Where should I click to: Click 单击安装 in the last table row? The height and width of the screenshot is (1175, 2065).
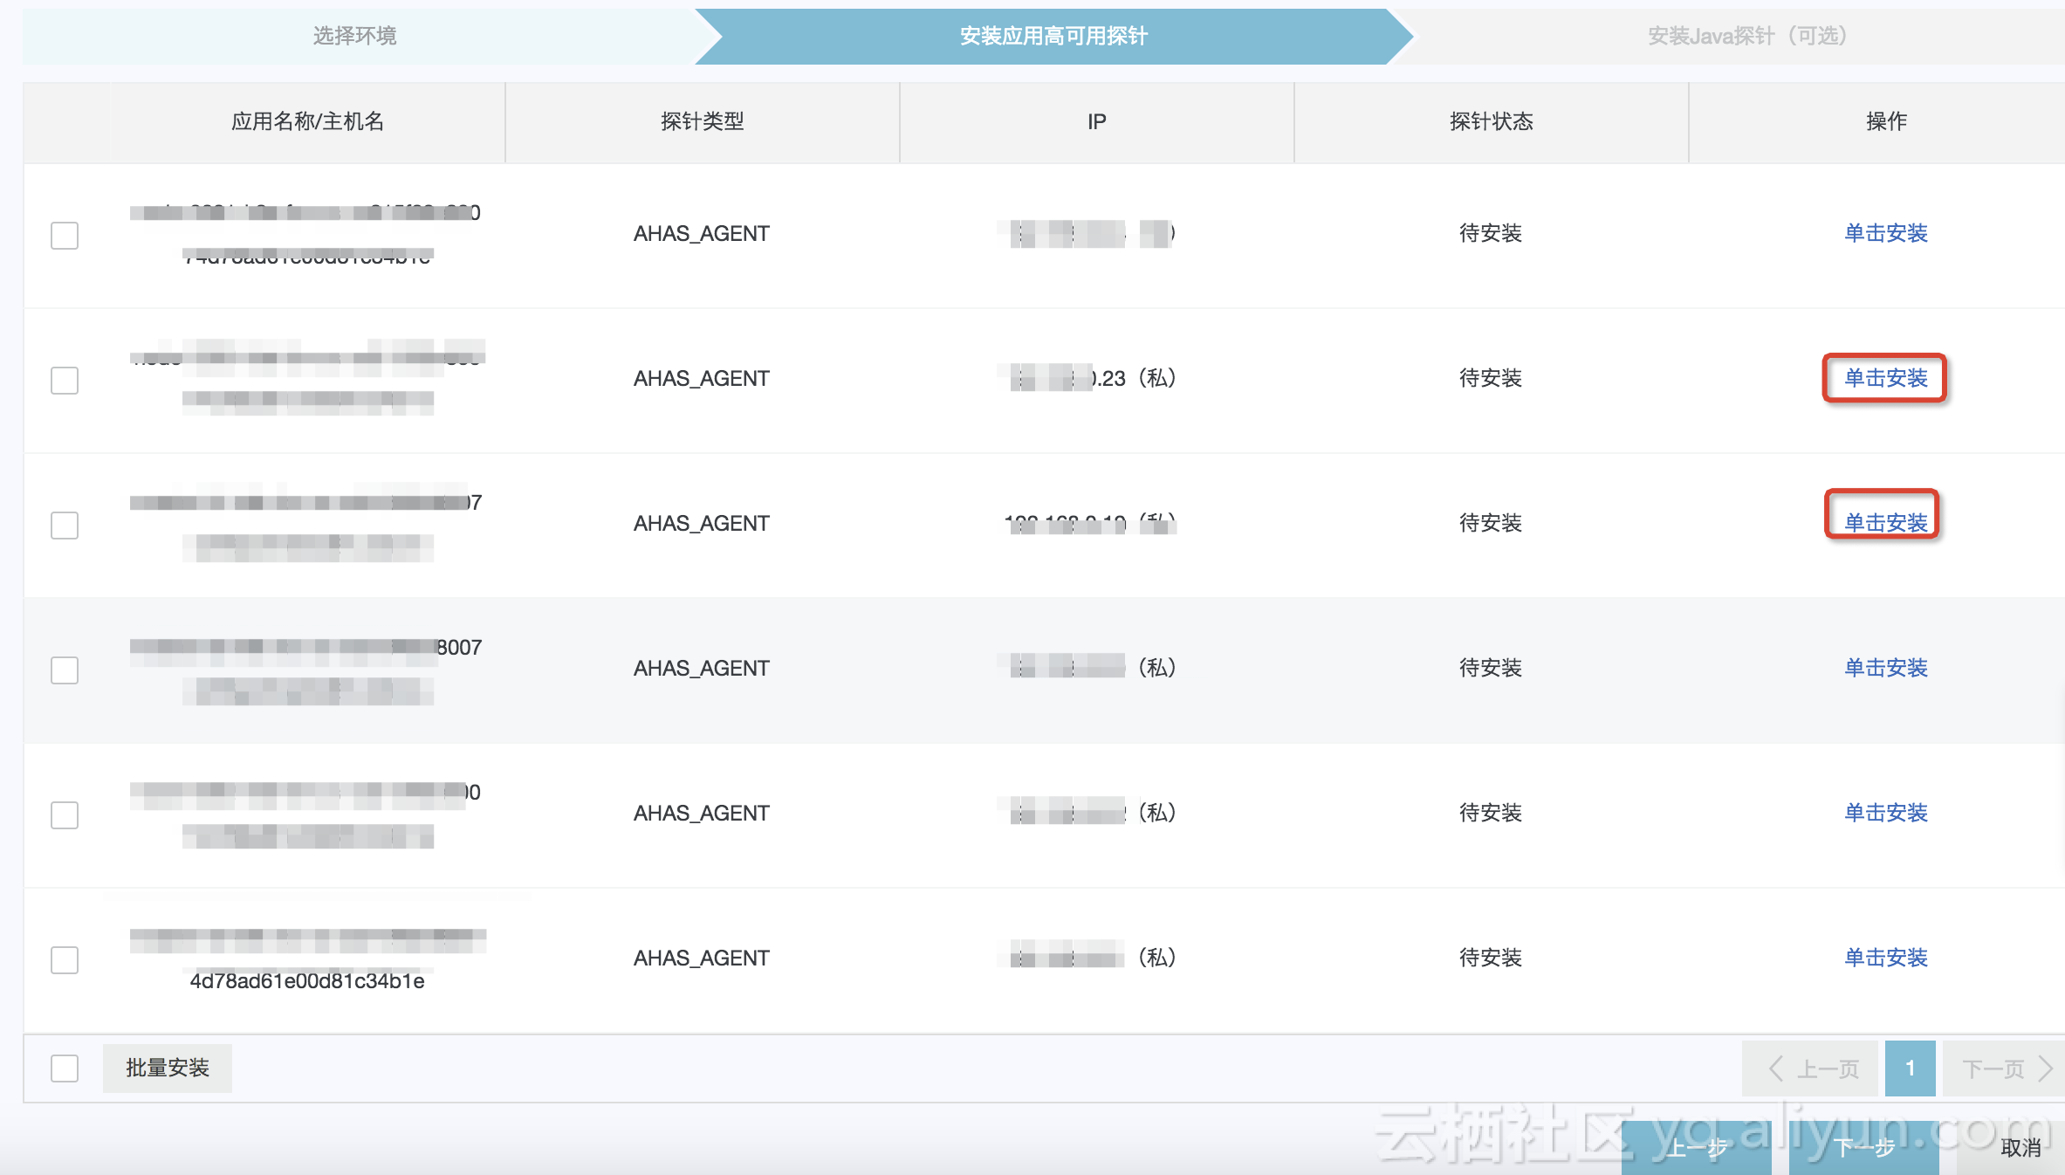pyautogui.click(x=1885, y=958)
